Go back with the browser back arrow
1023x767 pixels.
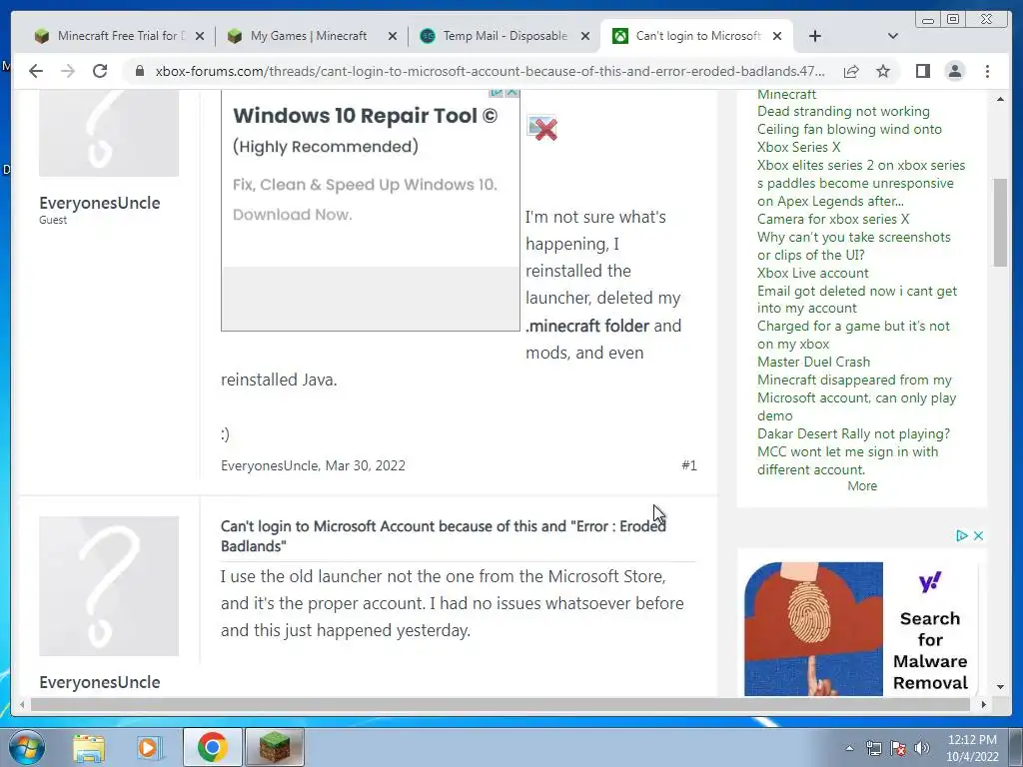click(36, 71)
